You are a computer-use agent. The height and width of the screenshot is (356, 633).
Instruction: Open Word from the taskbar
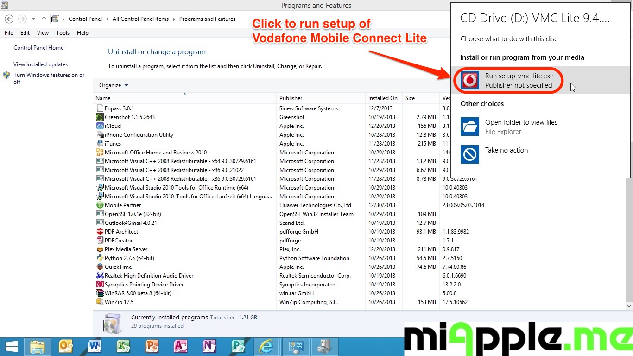coord(95,346)
